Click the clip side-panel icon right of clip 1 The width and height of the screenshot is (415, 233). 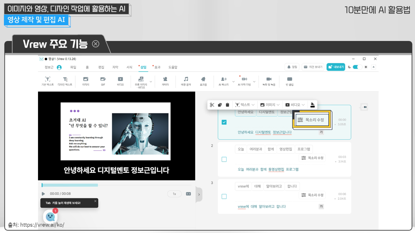click(364, 107)
